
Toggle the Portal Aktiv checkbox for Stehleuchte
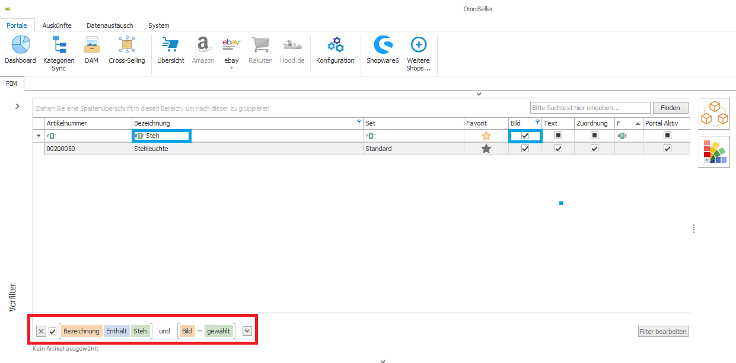click(667, 149)
